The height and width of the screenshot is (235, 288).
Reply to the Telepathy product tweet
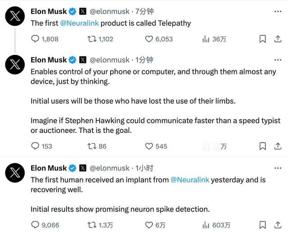36,39
